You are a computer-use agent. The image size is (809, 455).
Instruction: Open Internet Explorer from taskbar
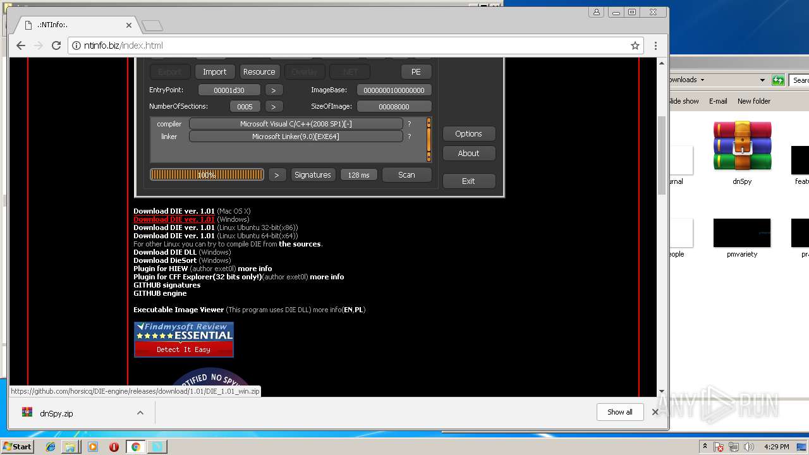pyautogui.click(x=51, y=447)
